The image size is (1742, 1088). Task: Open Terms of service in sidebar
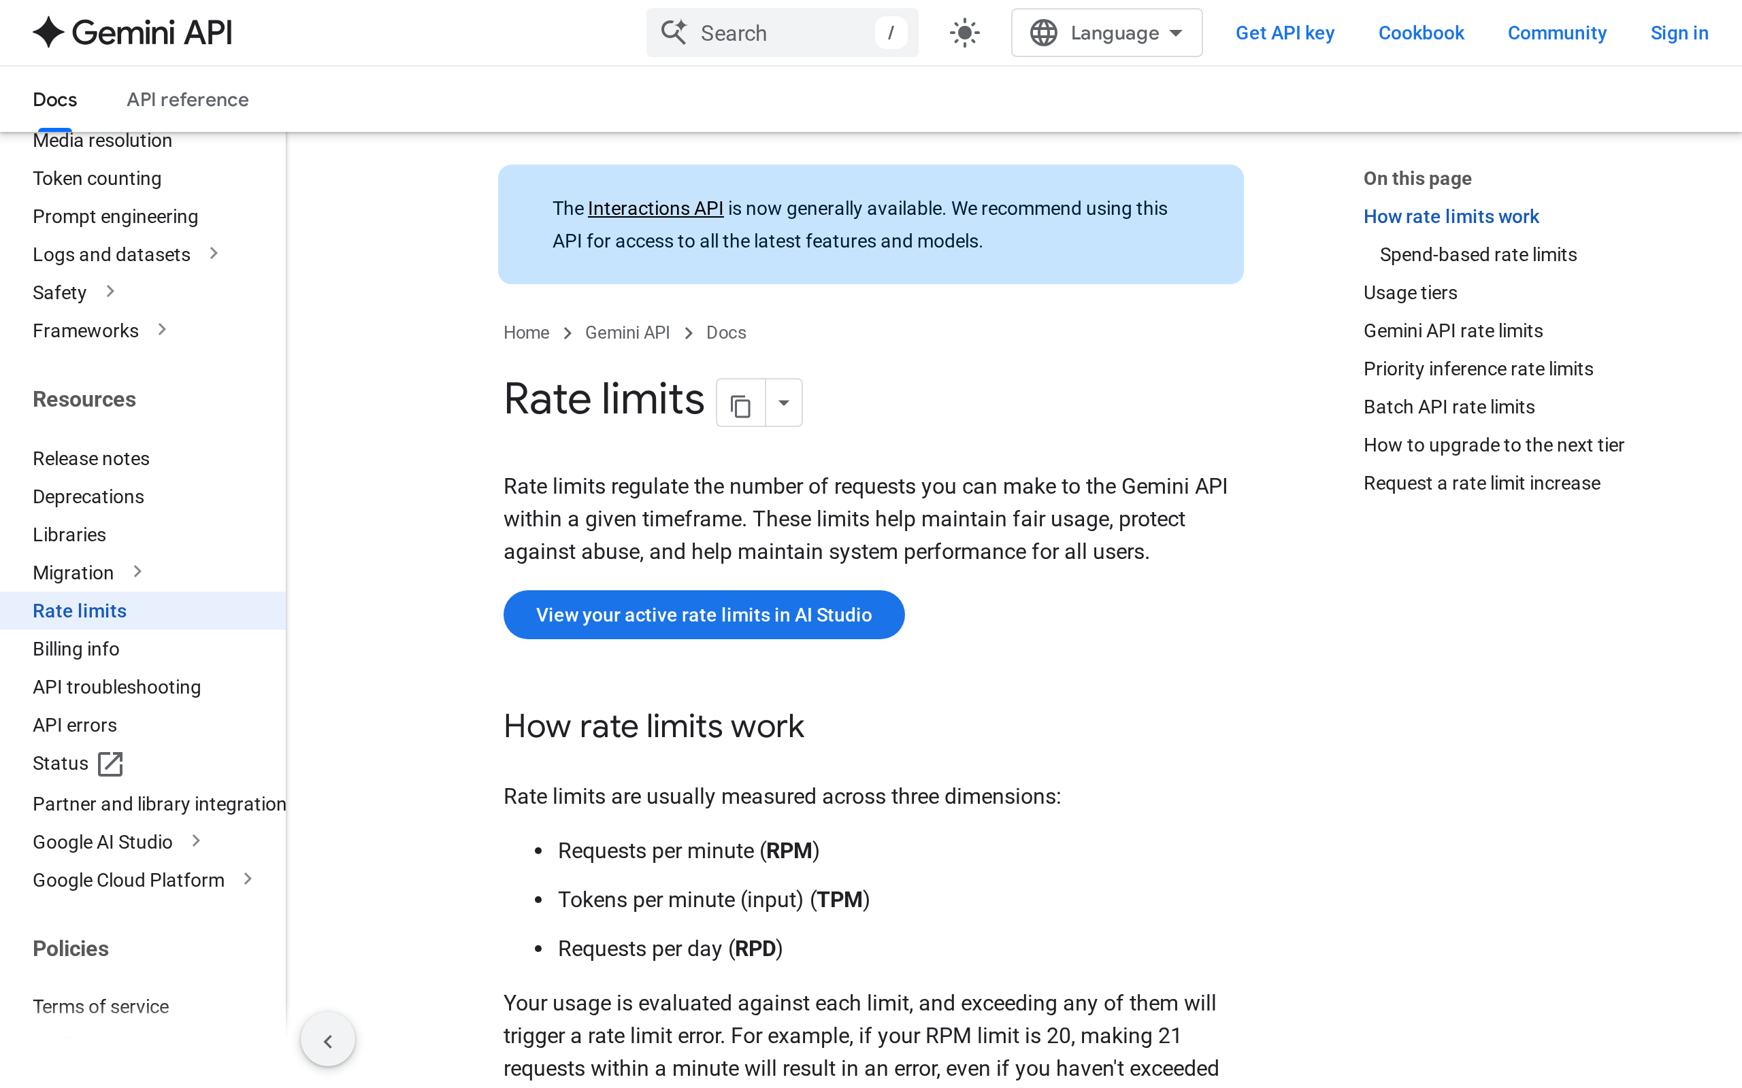point(101,1006)
